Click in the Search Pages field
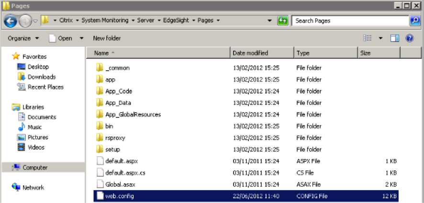 [x=349, y=21]
